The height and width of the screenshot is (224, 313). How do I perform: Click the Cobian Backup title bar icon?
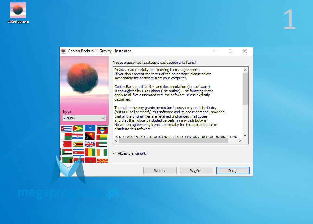point(63,51)
